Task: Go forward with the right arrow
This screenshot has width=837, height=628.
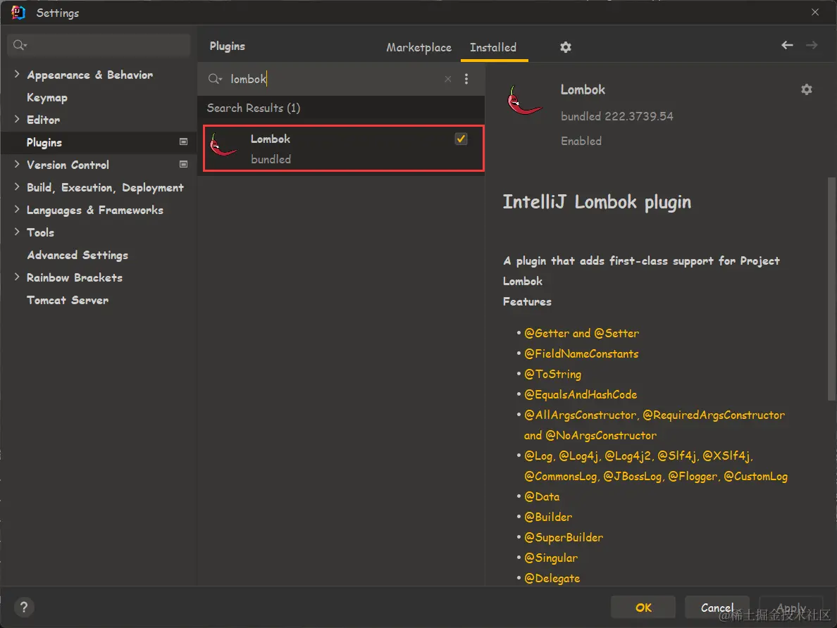Action: click(x=812, y=45)
